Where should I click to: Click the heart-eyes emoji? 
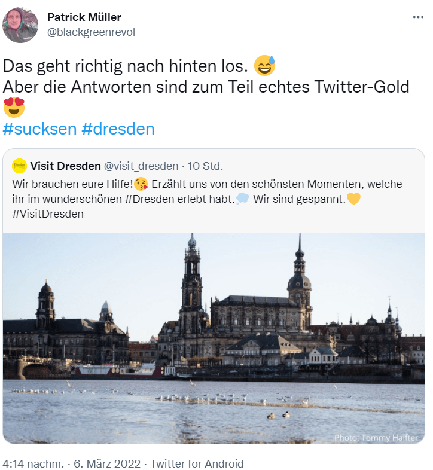(x=14, y=107)
